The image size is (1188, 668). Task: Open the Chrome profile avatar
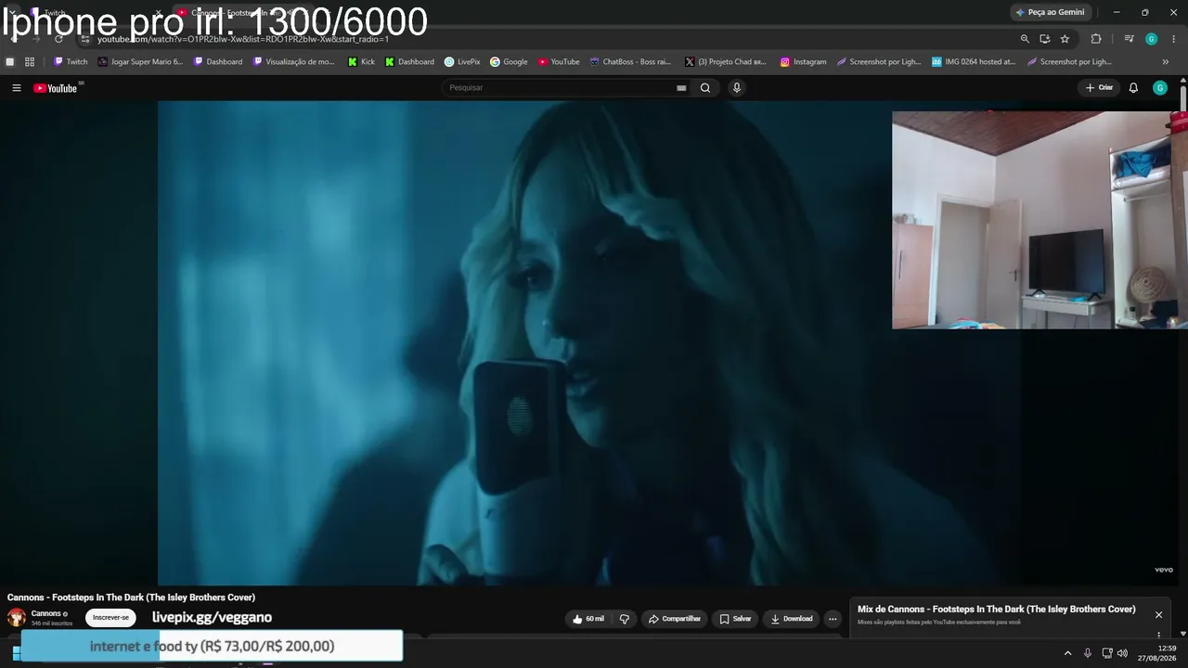[x=1152, y=39]
